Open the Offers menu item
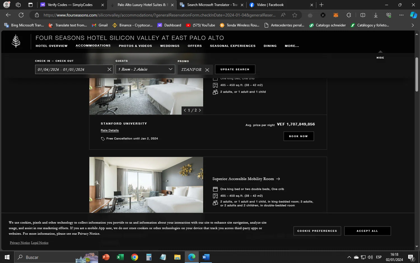This screenshot has height=263, width=420. click(x=195, y=46)
